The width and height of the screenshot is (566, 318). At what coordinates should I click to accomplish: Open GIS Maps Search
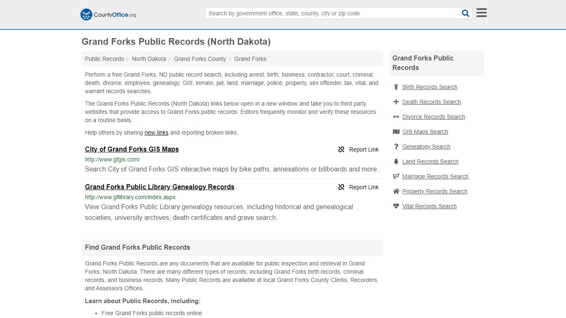[x=425, y=132]
